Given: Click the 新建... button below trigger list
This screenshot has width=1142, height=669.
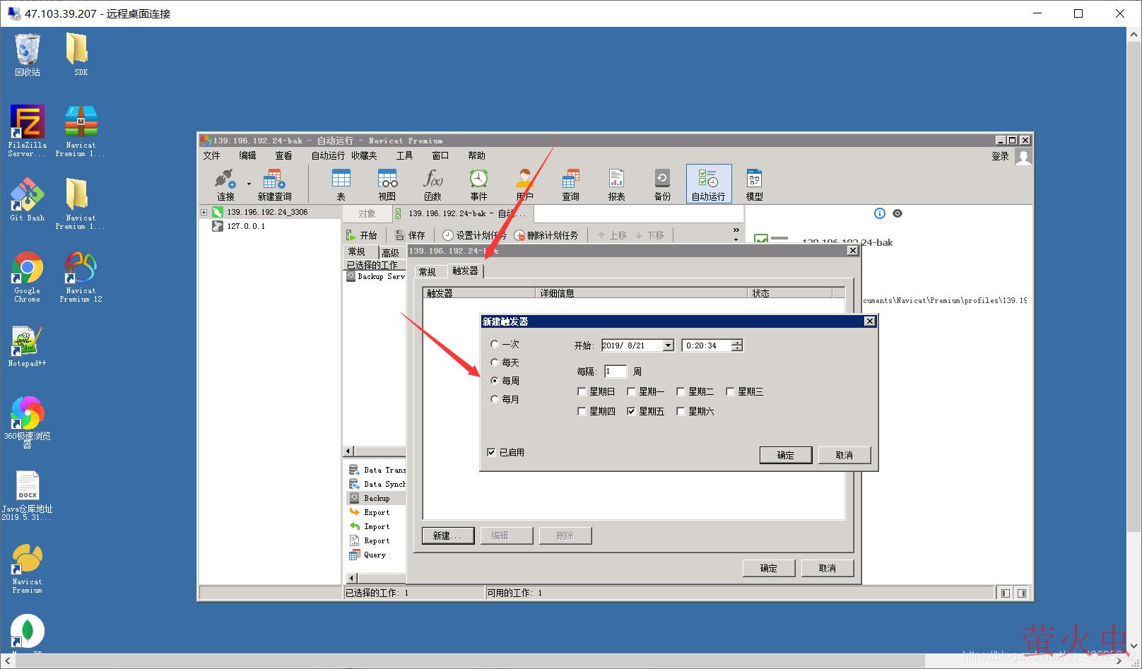Looking at the screenshot, I should [x=448, y=535].
